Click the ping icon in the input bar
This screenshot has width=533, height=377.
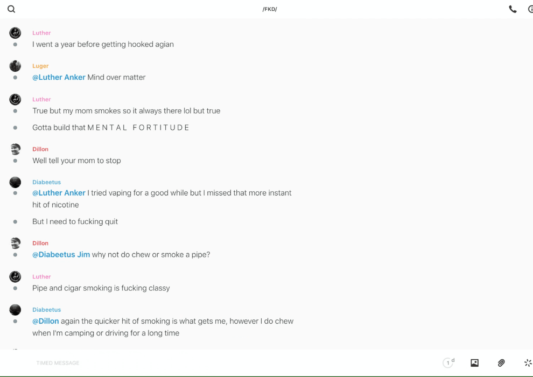[528, 363]
